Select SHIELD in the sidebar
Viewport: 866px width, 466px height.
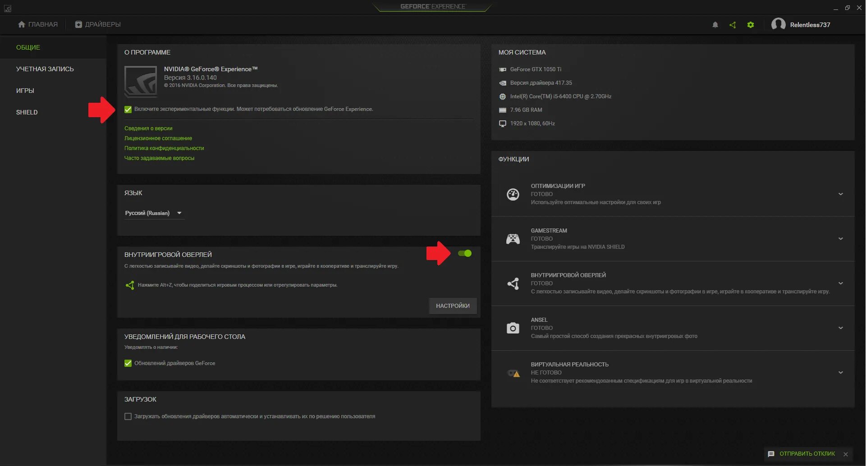pos(53,112)
